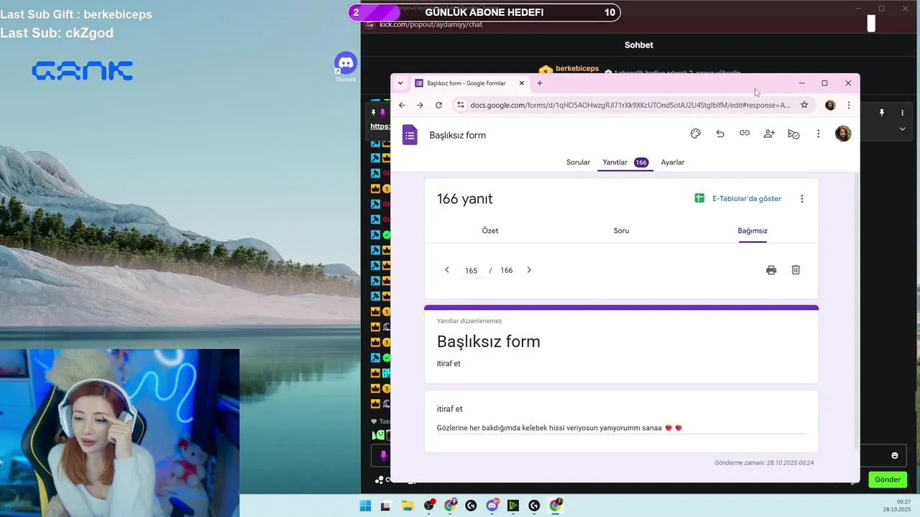Click the publish/send status icon in Forms header
This screenshot has height=517, width=920.
click(x=793, y=134)
